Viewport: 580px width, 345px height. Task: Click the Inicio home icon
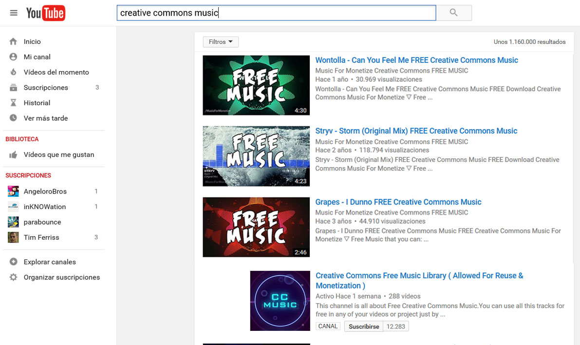pos(13,41)
